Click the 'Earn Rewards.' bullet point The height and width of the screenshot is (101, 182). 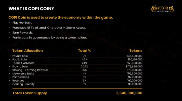click(23, 32)
